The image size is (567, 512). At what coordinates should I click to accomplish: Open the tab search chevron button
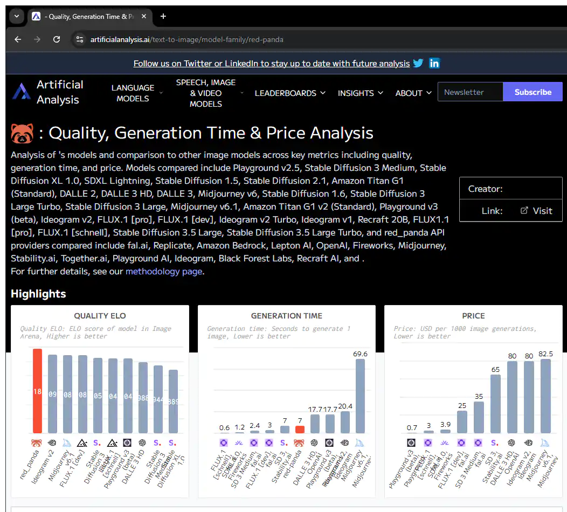click(16, 16)
